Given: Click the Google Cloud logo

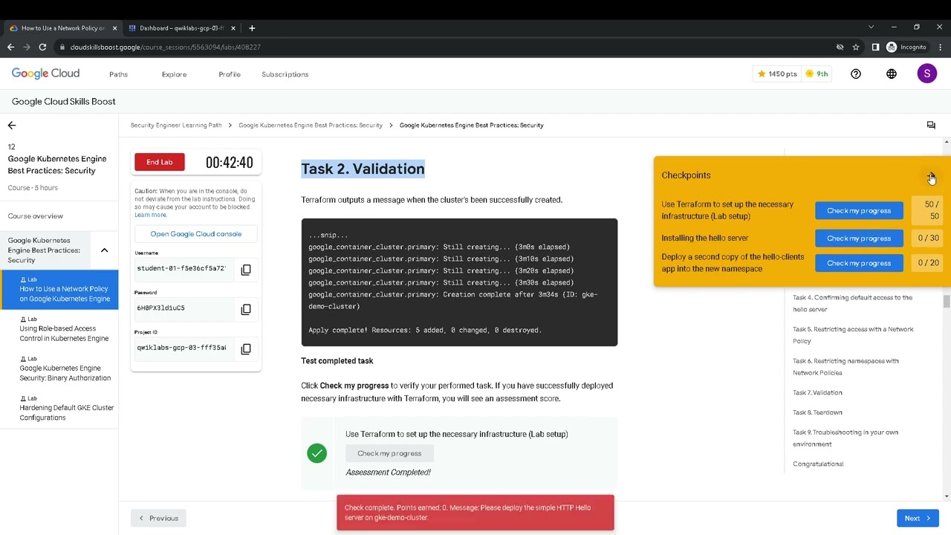Looking at the screenshot, I should point(45,74).
